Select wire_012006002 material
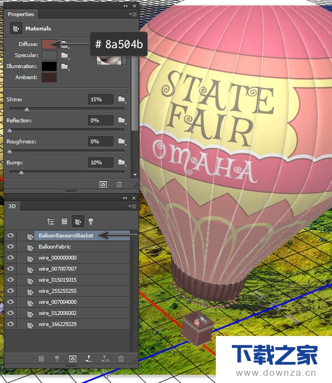Image resolution: width=332 pixels, height=383 pixels. point(58,313)
